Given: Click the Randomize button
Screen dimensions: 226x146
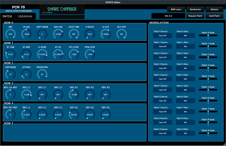Looking at the screenshot, I should (195, 10).
